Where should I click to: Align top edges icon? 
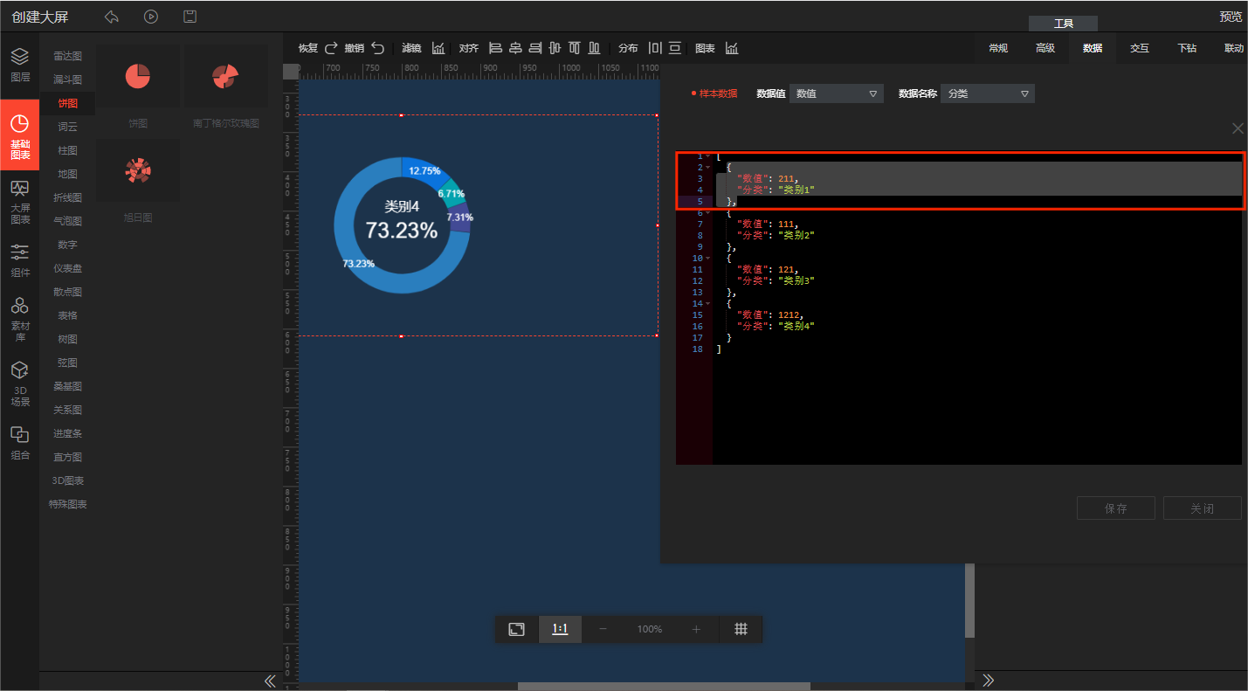pos(575,48)
